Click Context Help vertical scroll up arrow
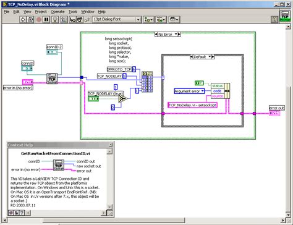Image resolution: width=293 pixels, height=225 pixels. click(109, 151)
